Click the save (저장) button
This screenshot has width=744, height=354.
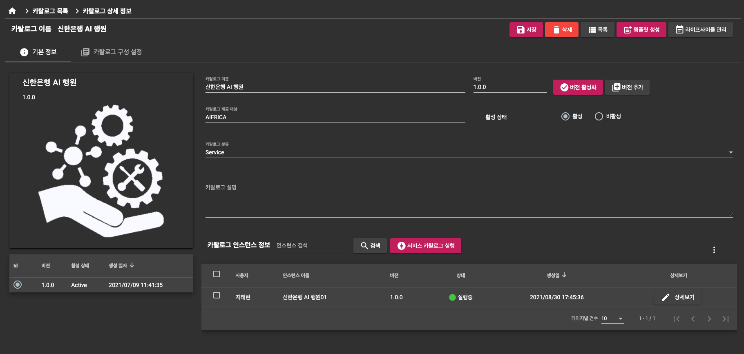(x=526, y=30)
